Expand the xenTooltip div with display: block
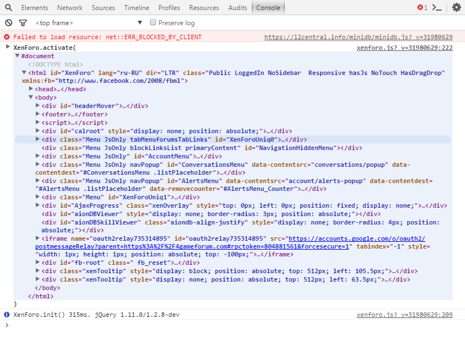 point(37,270)
